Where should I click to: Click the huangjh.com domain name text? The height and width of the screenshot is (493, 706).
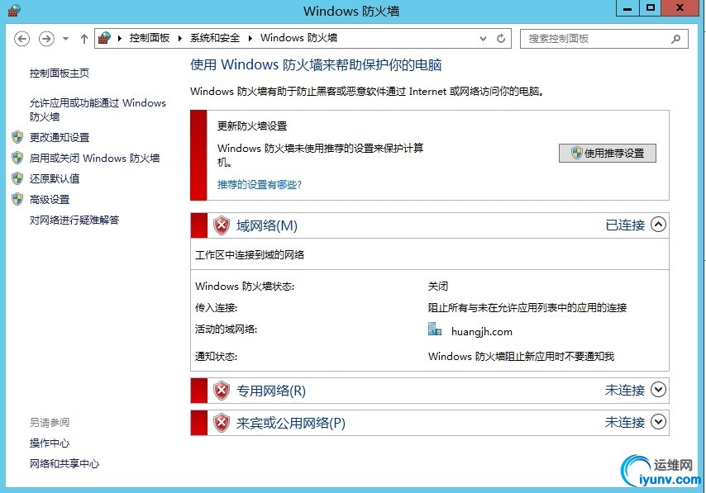[482, 332]
